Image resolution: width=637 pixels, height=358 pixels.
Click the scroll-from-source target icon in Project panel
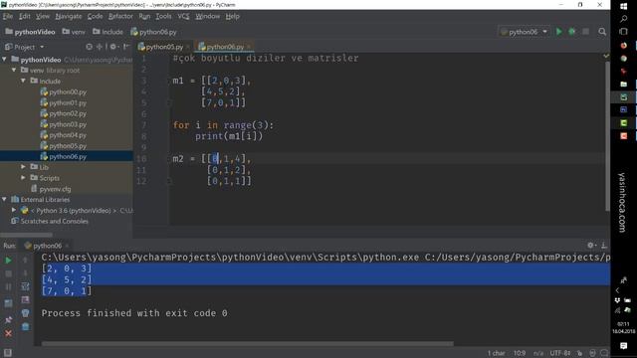coord(89,47)
